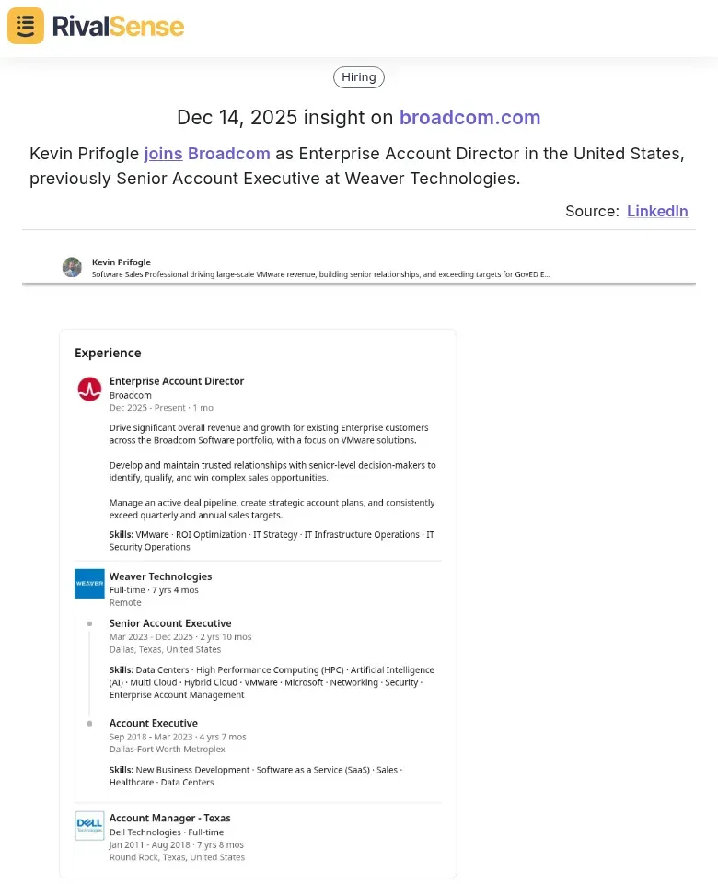
Task: Click the Weaver Technologies company heading
Action: [160, 576]
